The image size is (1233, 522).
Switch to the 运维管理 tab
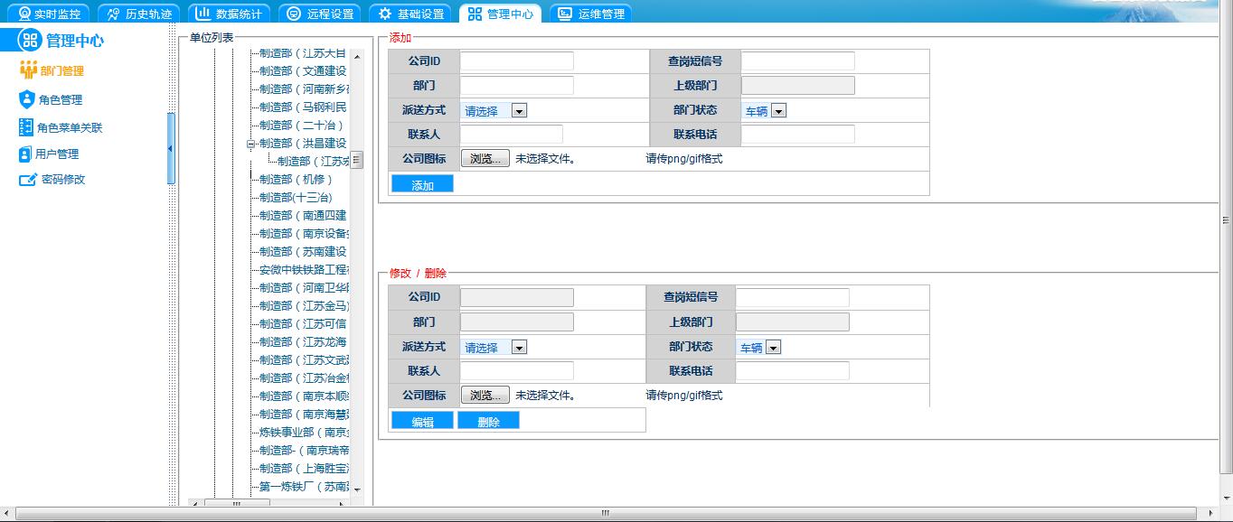591,14
